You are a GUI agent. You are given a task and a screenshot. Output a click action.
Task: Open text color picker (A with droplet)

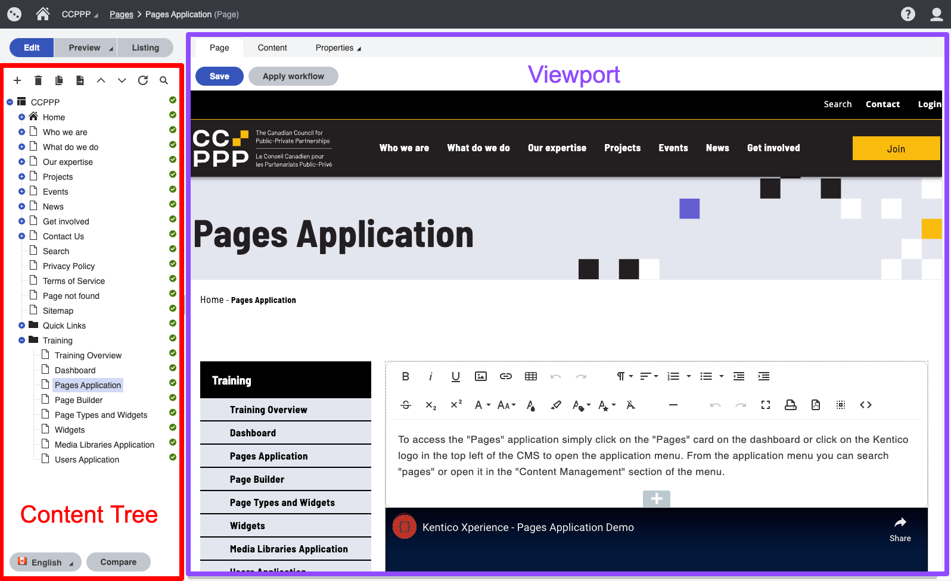point(531,405)
